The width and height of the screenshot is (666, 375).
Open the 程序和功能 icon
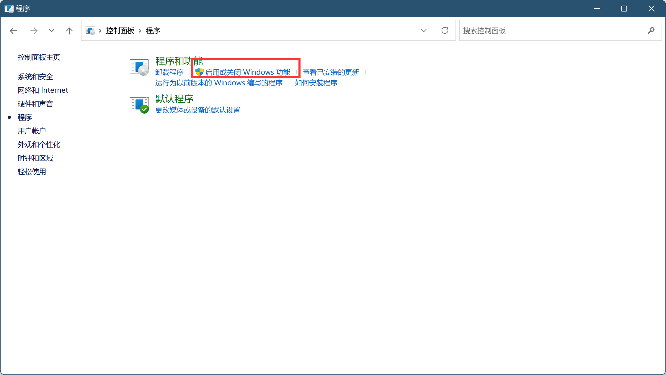click(x=139, y=67)
